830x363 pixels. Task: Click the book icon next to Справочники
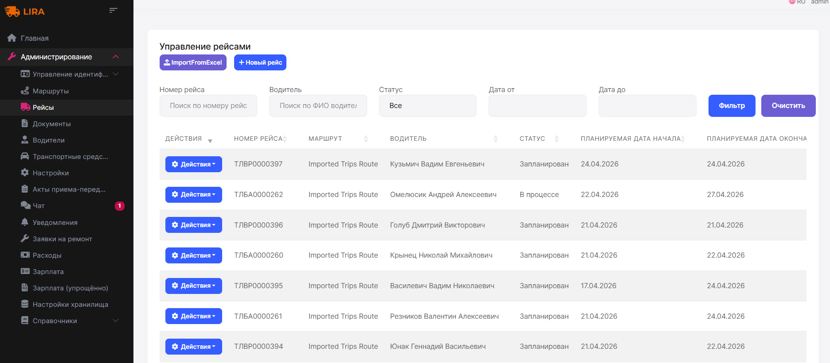[x=25, y=321]
